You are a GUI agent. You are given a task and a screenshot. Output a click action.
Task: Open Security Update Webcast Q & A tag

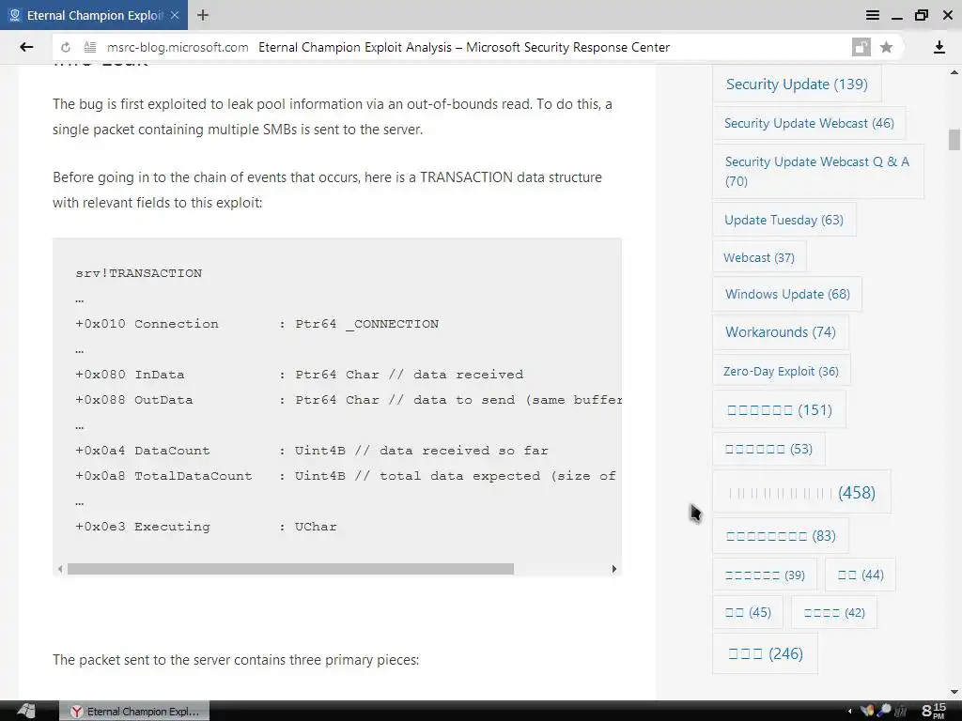pos(818,171)
